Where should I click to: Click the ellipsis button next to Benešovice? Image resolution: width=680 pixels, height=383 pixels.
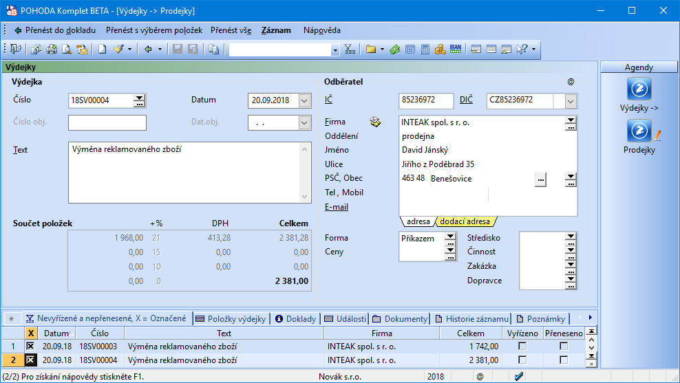click(540, 179)
